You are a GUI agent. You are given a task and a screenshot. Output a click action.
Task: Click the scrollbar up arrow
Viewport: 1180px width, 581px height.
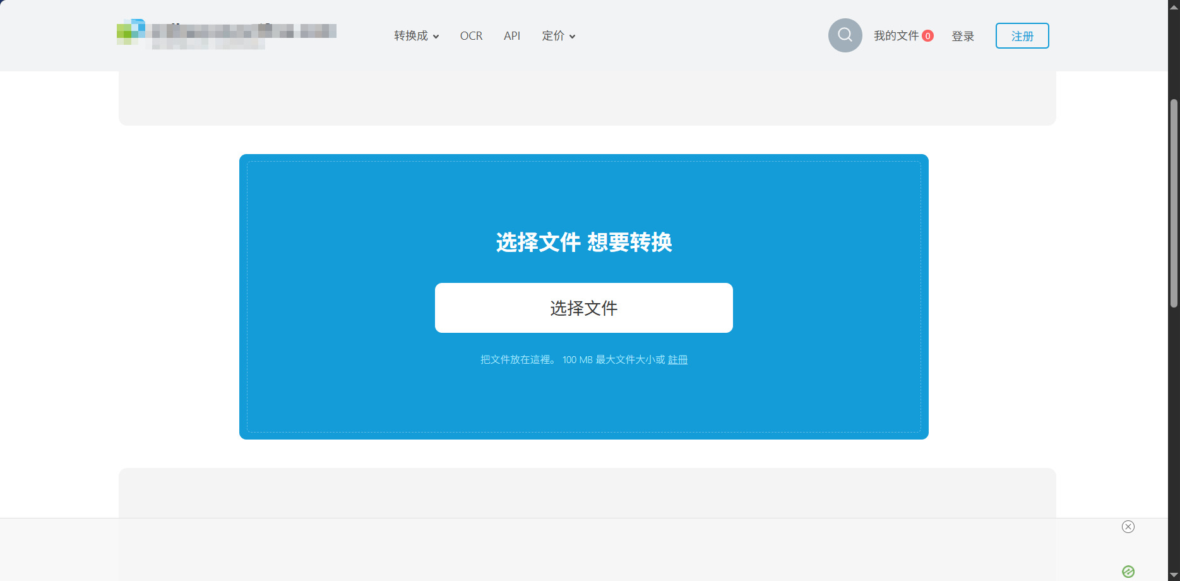1174,6
